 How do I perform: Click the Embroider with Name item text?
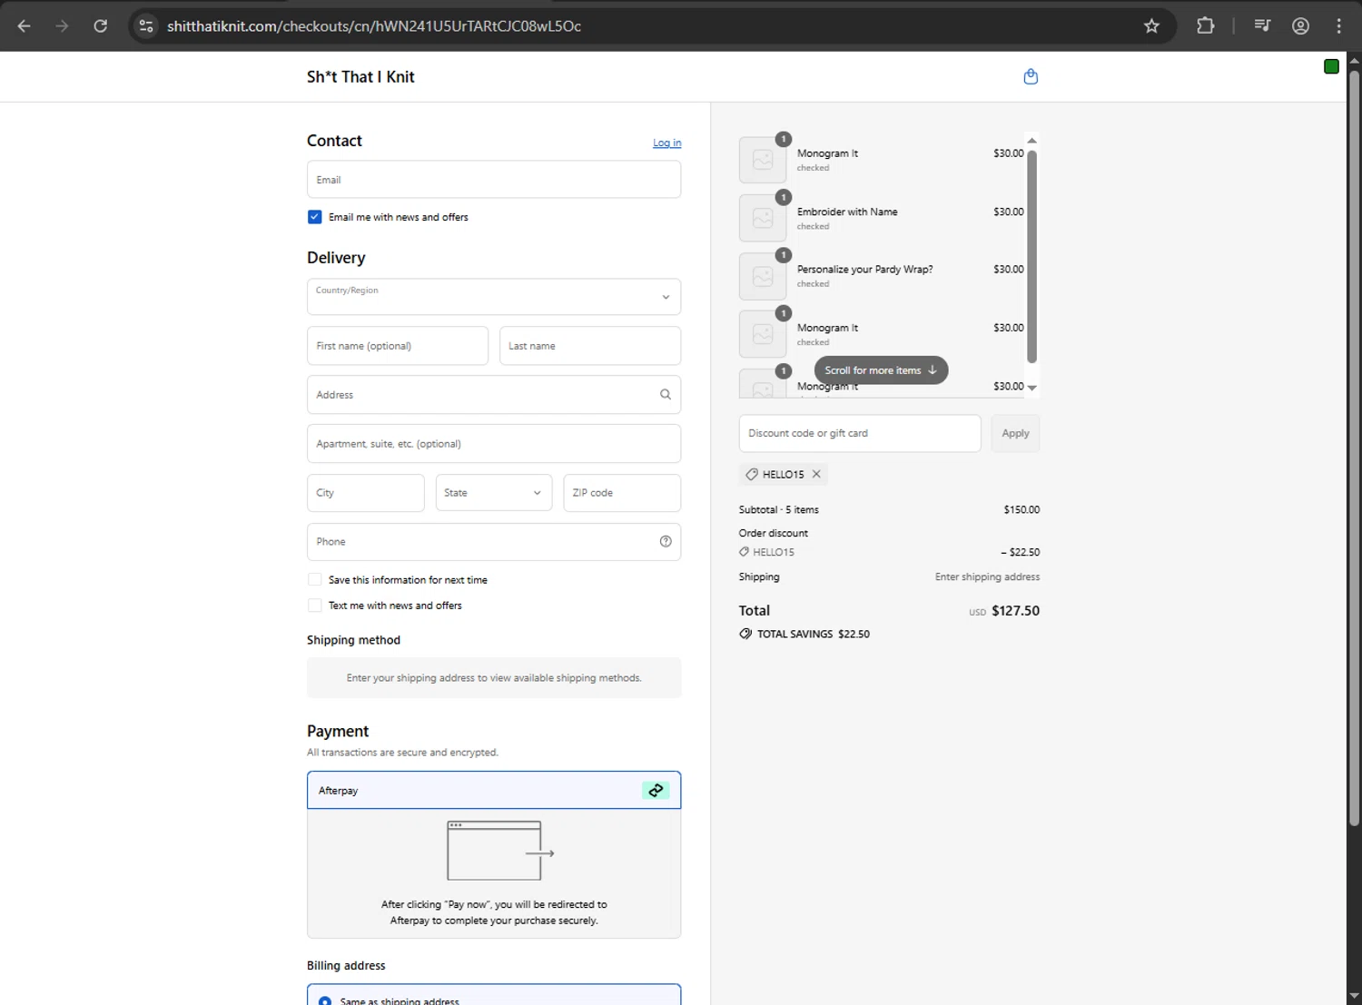(847, 212)
